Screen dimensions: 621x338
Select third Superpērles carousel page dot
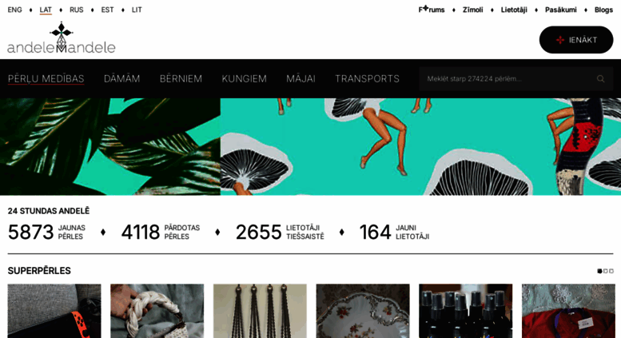click(x=611, y=271)
